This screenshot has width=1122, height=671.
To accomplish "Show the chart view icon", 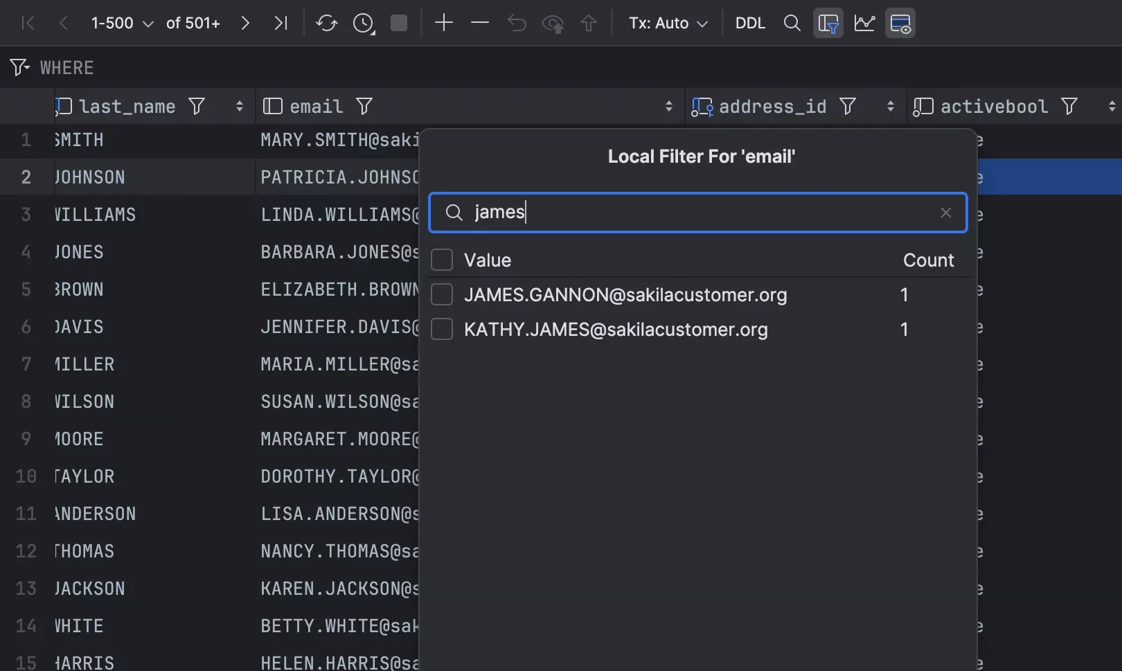I will 864,24.
